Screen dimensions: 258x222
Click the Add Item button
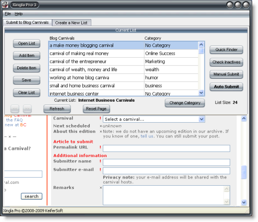click(x=26, y=55)
